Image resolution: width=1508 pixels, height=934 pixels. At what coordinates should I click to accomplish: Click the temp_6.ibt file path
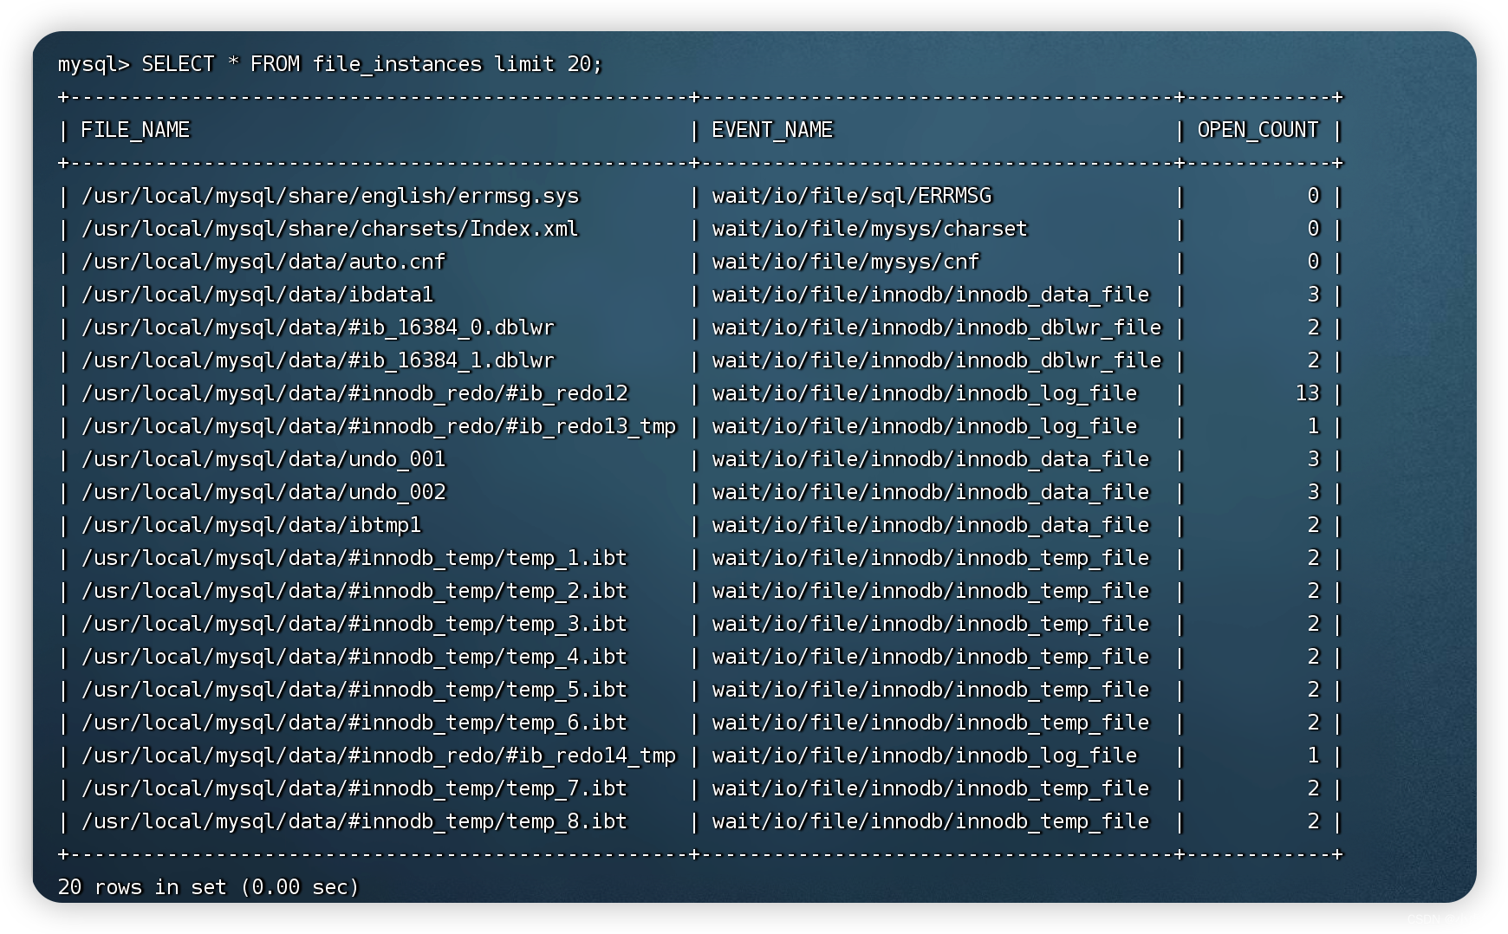(354, 723)
